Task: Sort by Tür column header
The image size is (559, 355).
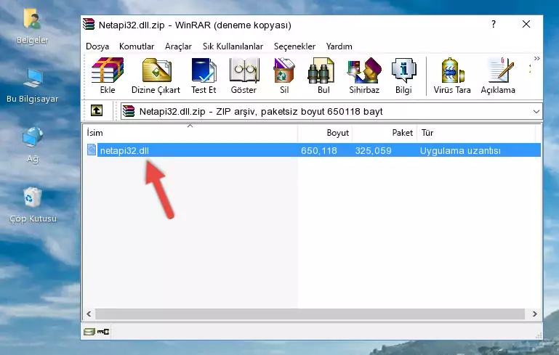Action: click(476, 132)
